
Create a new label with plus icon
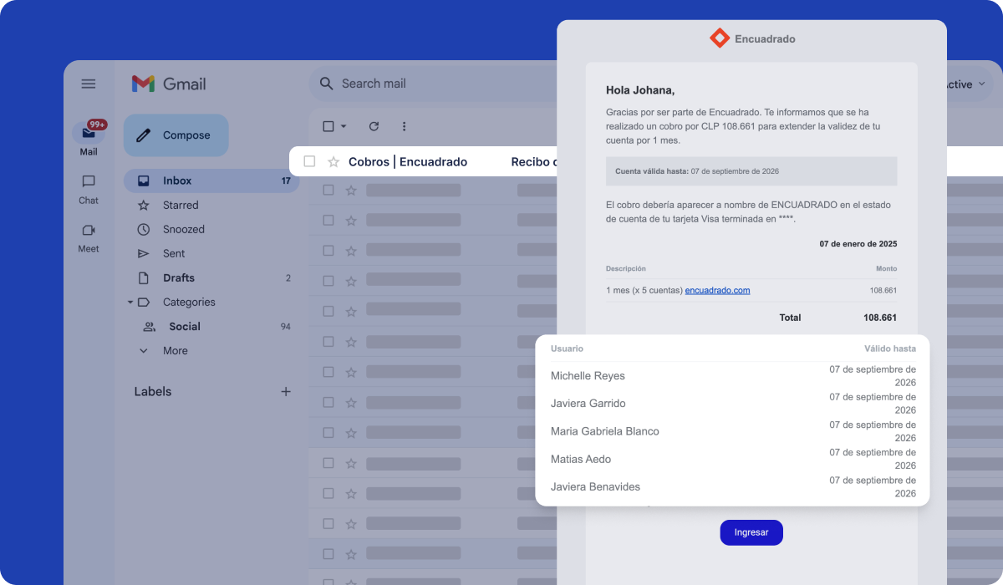click(286, 391)
